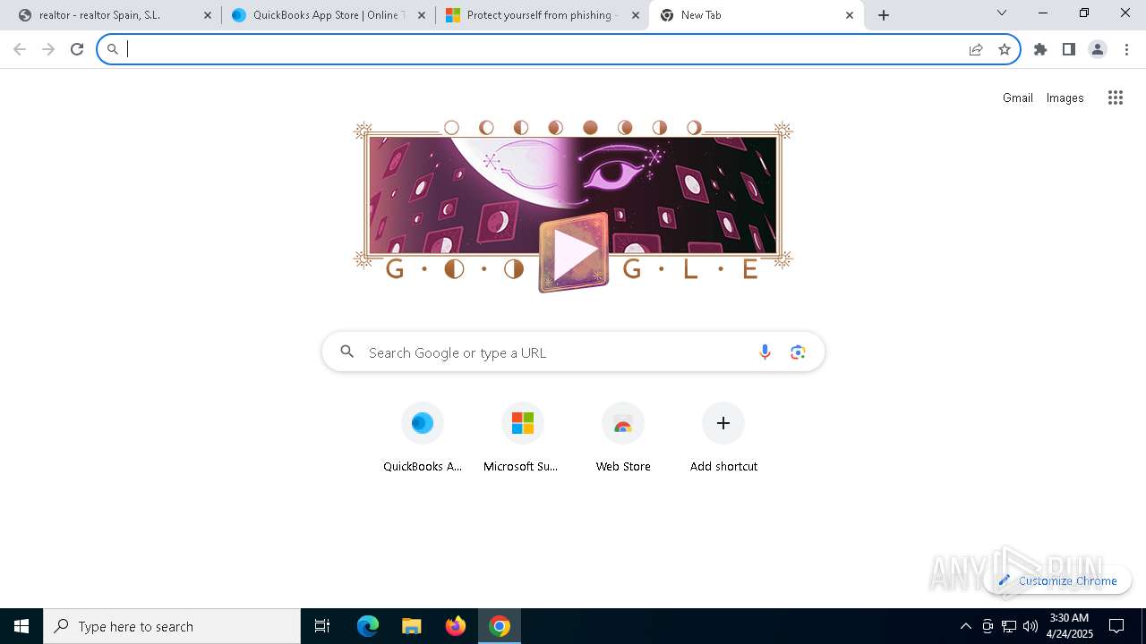1146x644 pixels.
Task: Open Google Images link
Action: (x=1065, y=98)
